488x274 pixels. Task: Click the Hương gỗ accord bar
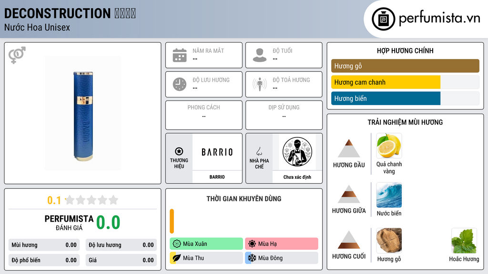click(405, 66)
